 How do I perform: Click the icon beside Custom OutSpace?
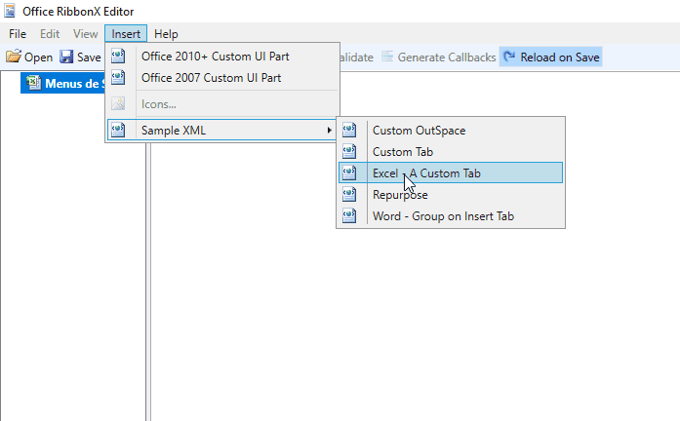coord(349,131)
